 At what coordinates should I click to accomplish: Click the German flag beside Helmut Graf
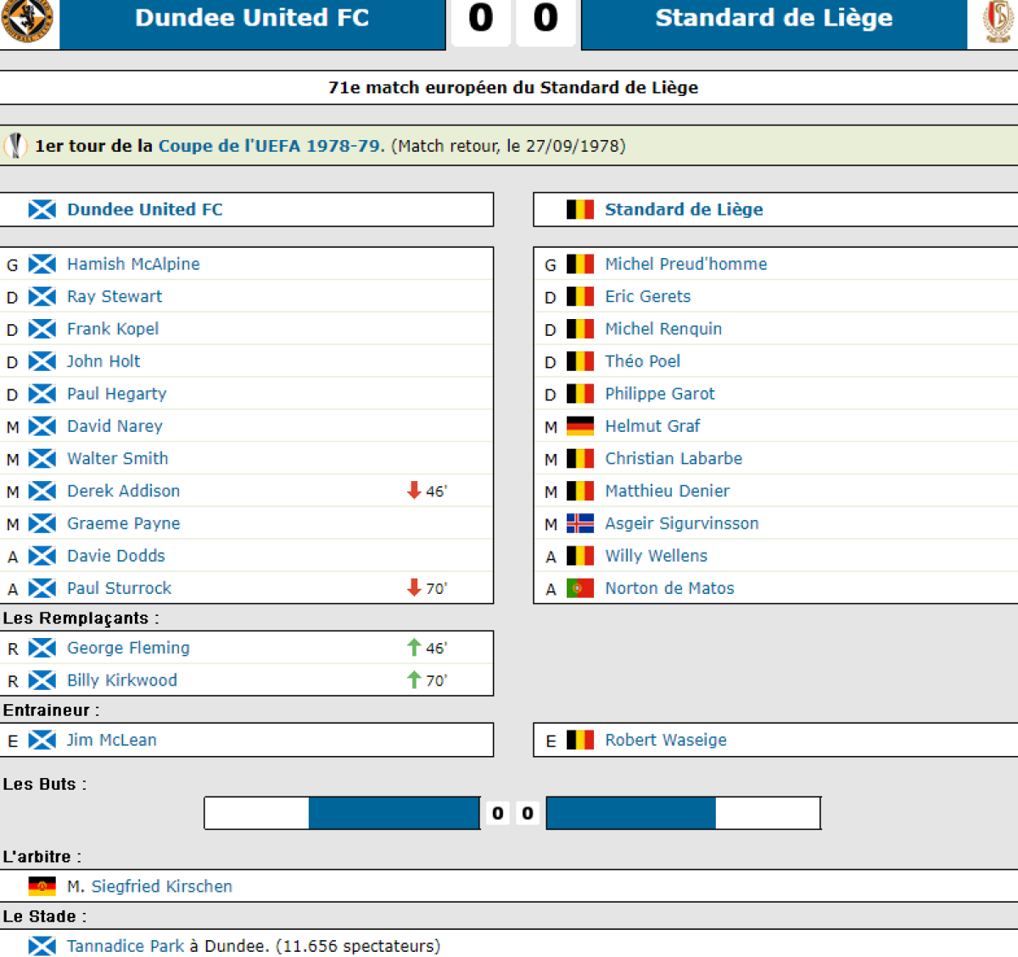click(x=580, y=426)
